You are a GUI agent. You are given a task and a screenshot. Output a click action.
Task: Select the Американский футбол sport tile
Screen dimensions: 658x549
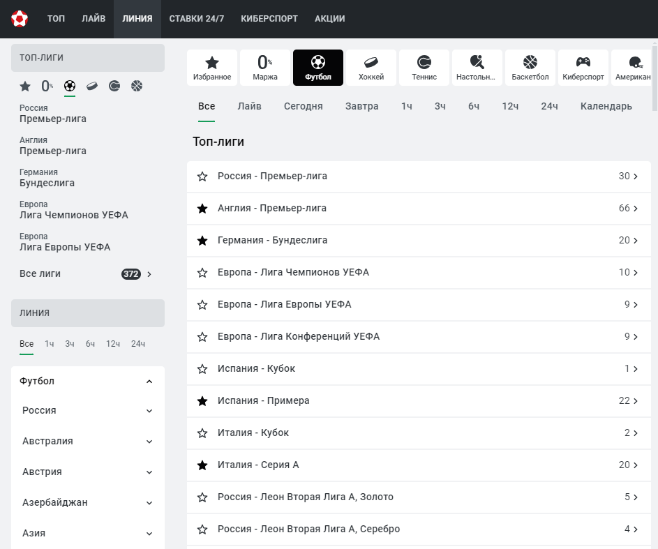click(x=631, y=68)
